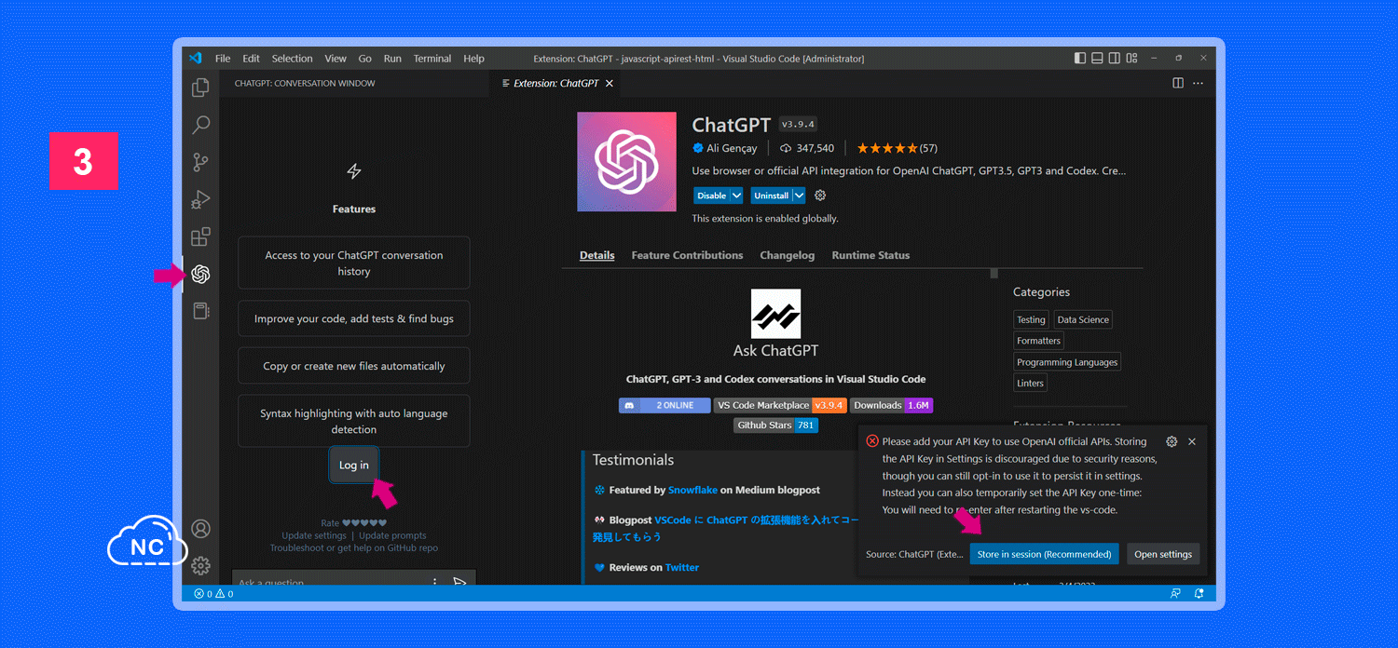The width and height of the screenshot is (1398, 648).
Task: Click the ChatGPT extension logo image
Action: [x=626, y=162]
